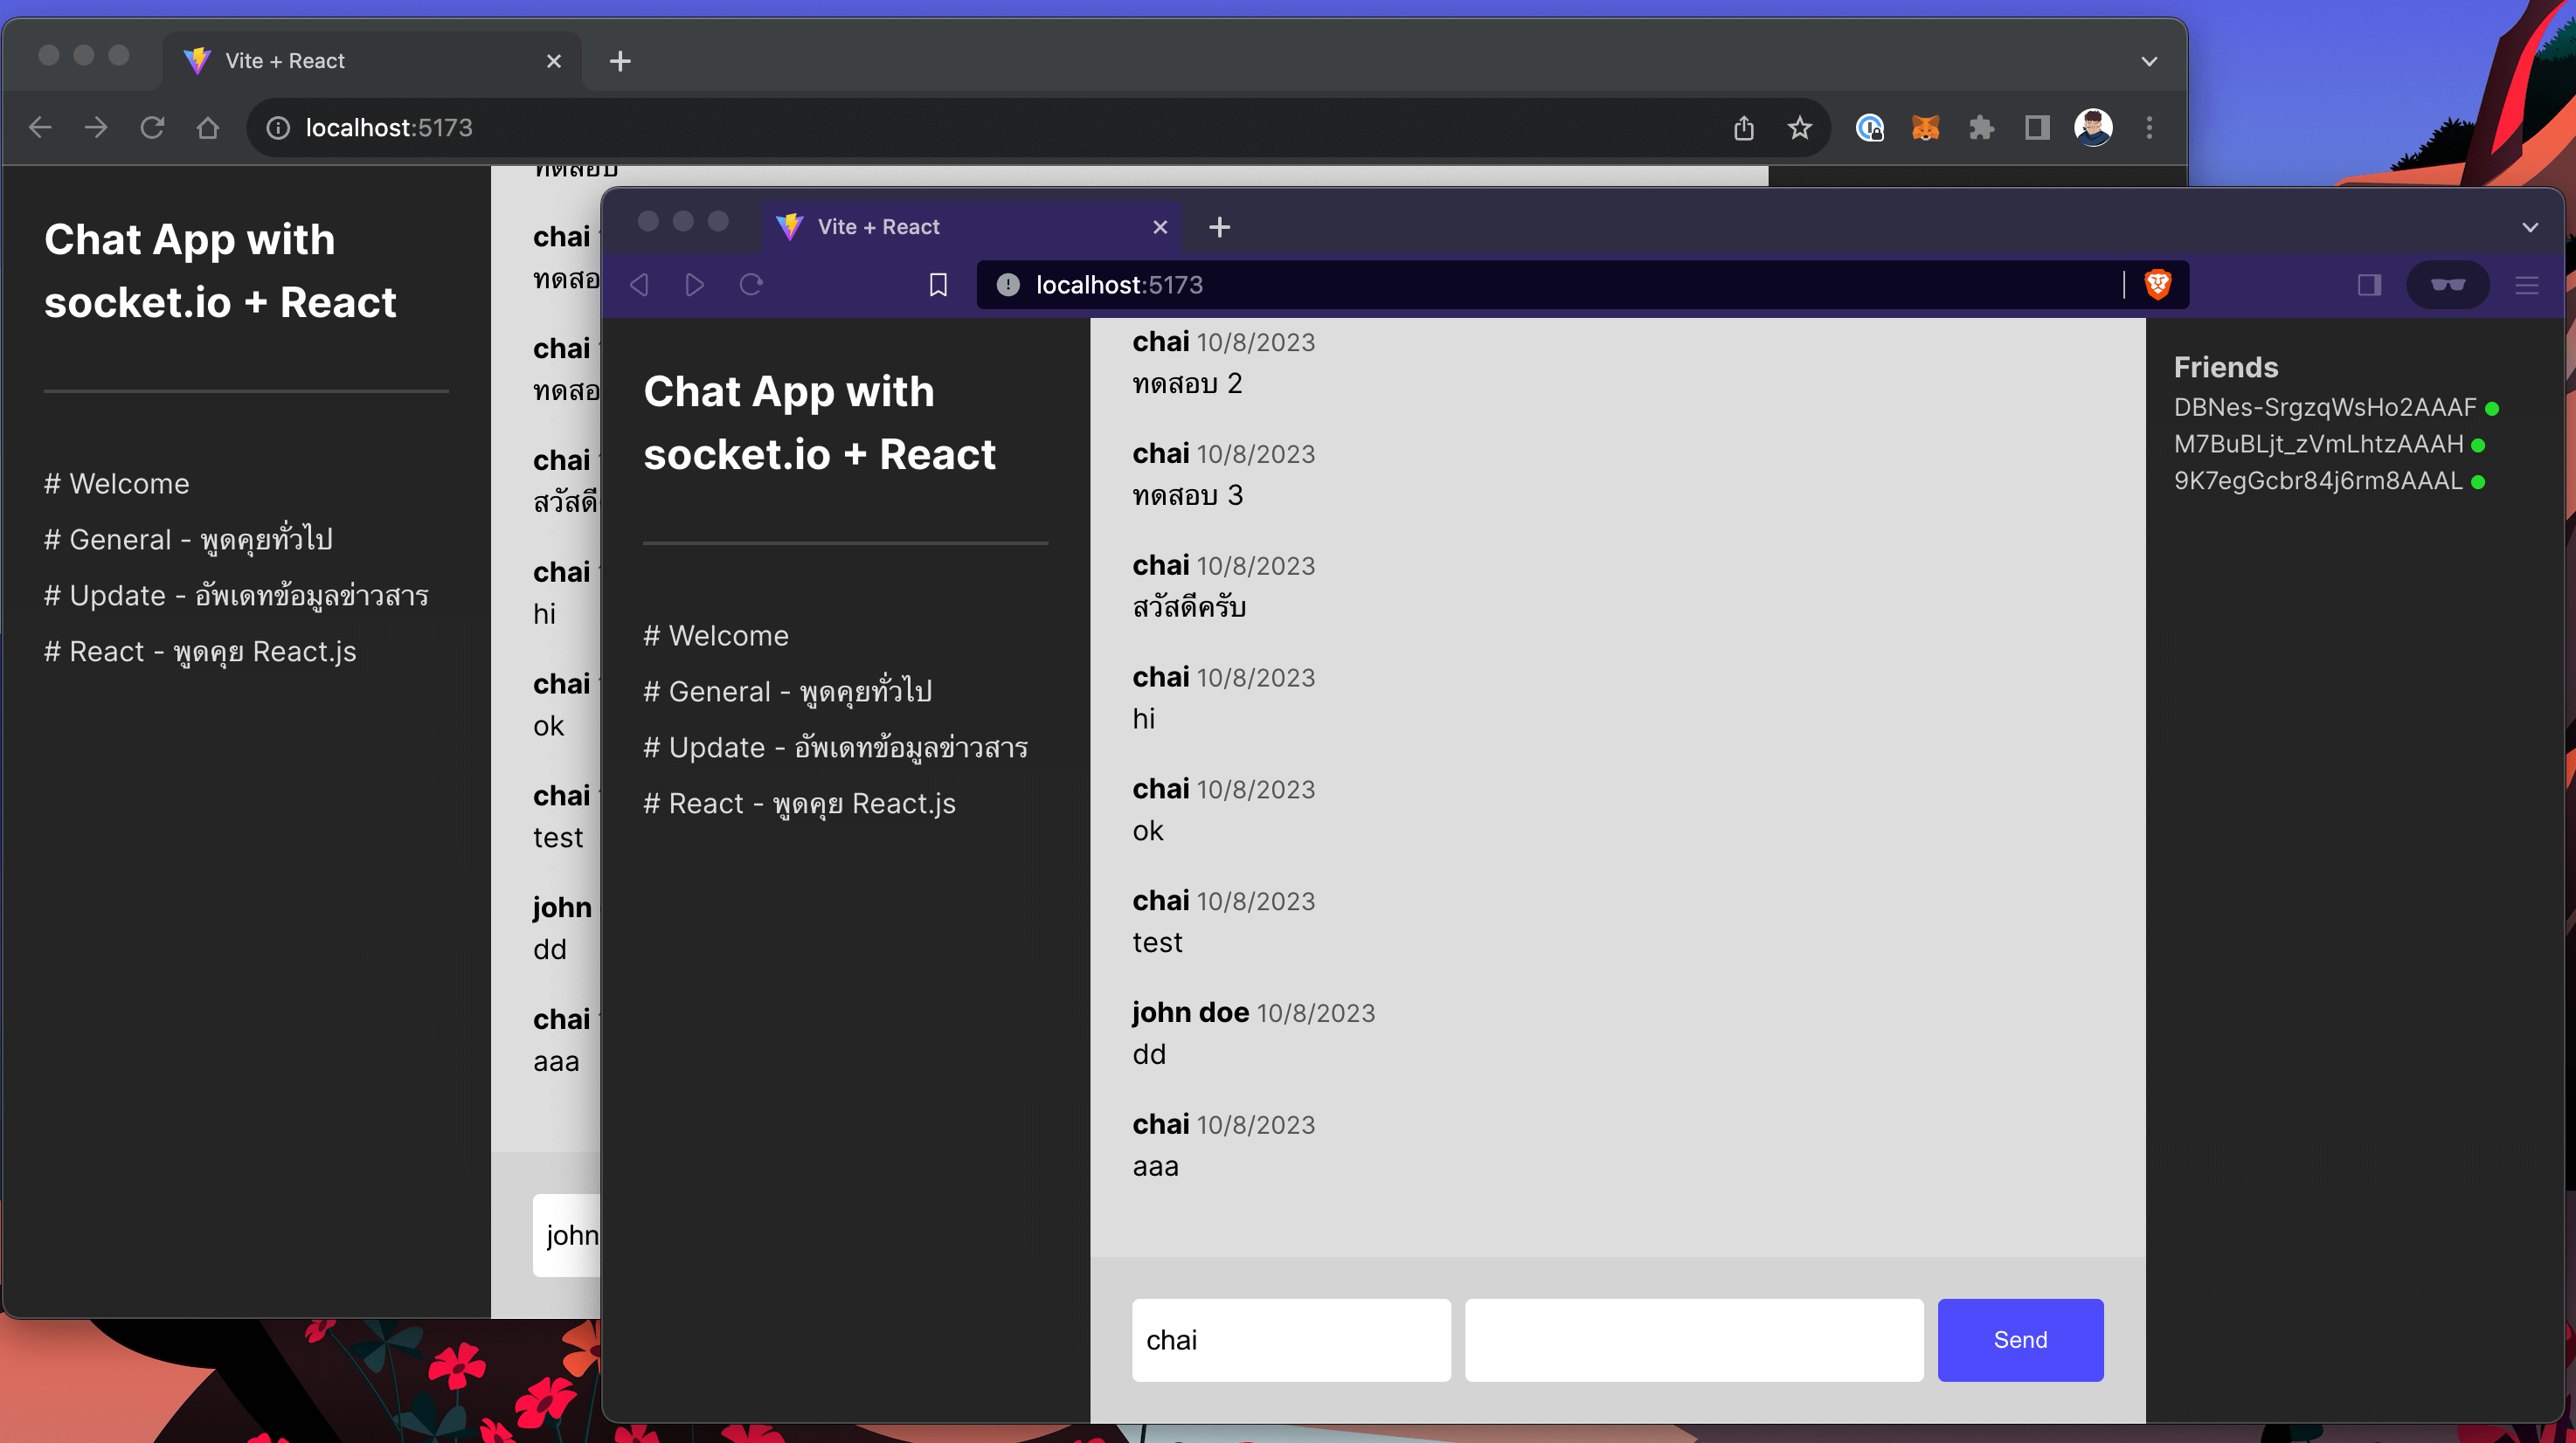Reload the Brave browser page

pos(751,285)
